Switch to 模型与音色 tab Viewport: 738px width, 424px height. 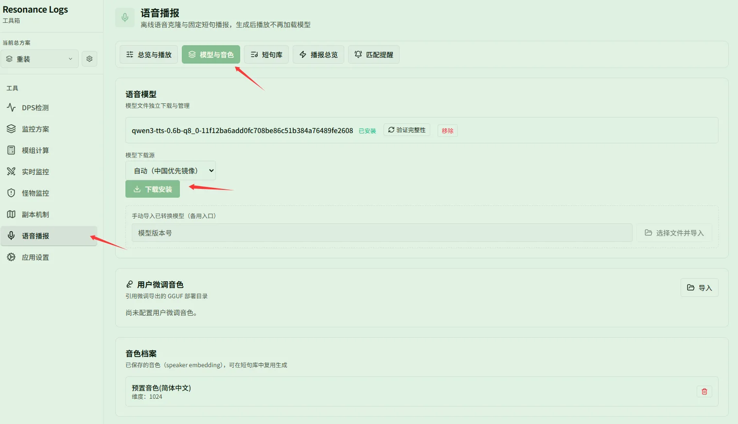pyautogui.click(x=211, y=54)
